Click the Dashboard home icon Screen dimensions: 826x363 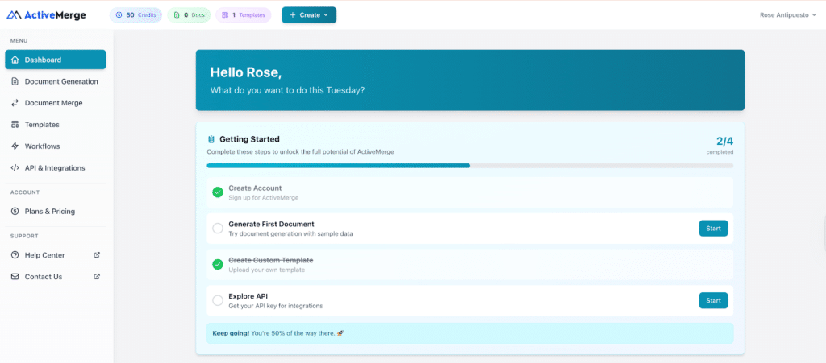click(x=15, y=60)
